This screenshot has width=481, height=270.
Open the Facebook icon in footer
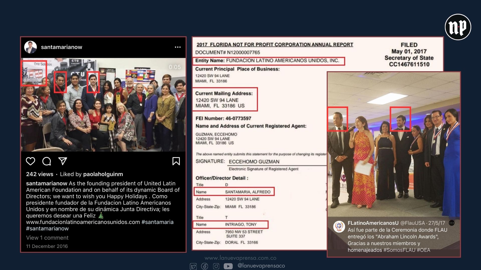(205, 266)
